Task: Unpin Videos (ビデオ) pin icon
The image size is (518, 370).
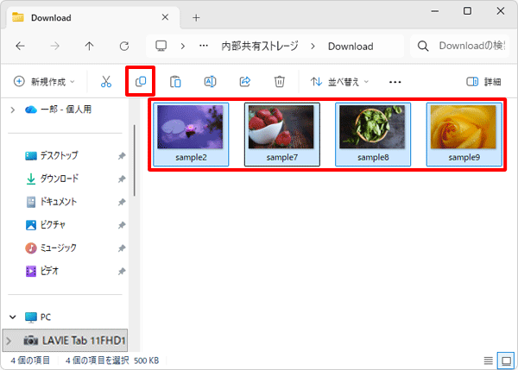Action: [x=122, y=272]
